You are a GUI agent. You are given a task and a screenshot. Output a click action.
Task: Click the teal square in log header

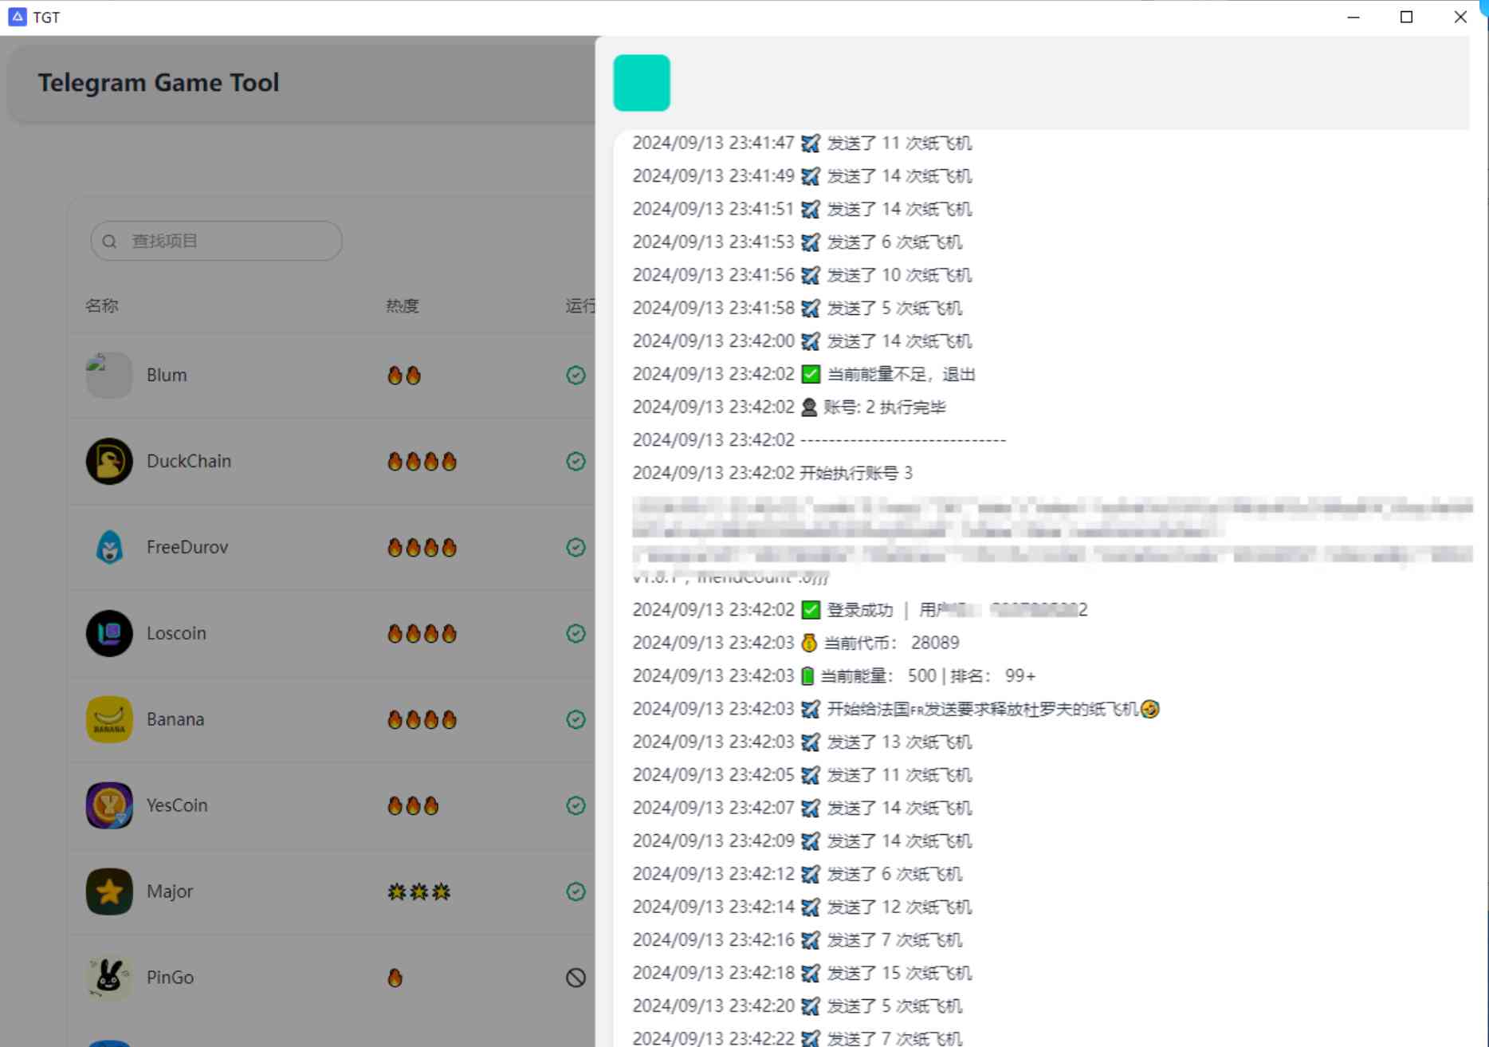point(642,83)
